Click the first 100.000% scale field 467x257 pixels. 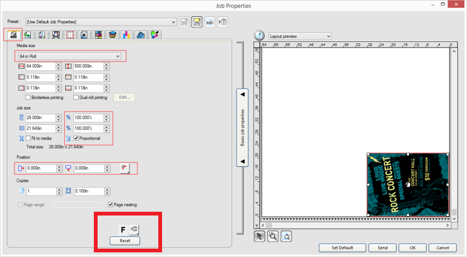click(x=89, y=118)
